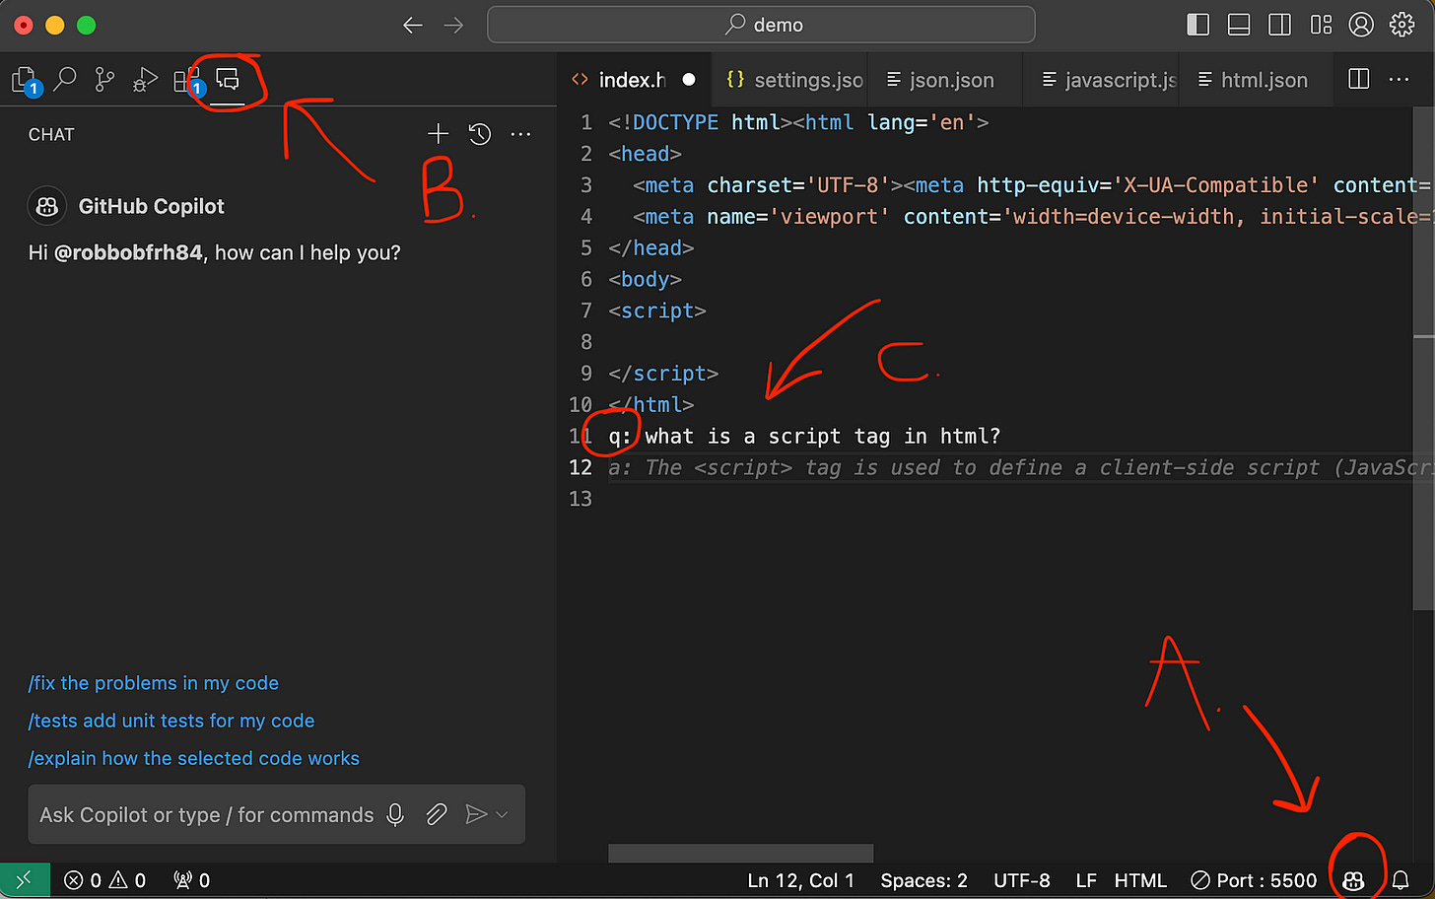
Task: Open notifications bell in status bar
Action: coord(1401,880)
